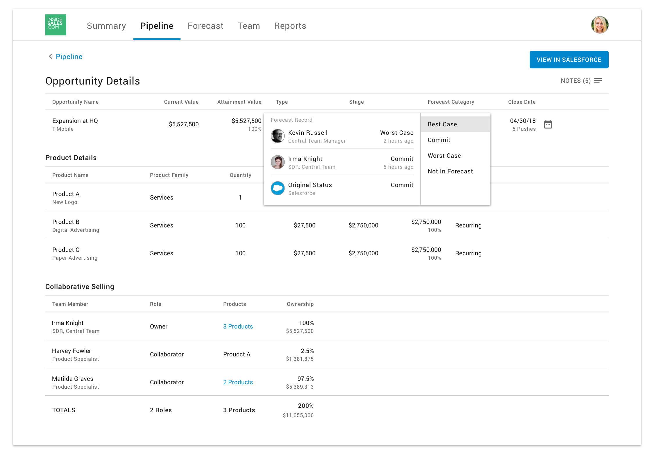654x454 pixels.
Task: Click Irma Knight's avatar in Forecast Record
Action: click(278, 162)
